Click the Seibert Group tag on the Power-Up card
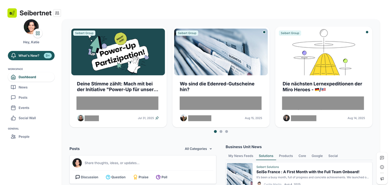 click(x=84, y=33)
